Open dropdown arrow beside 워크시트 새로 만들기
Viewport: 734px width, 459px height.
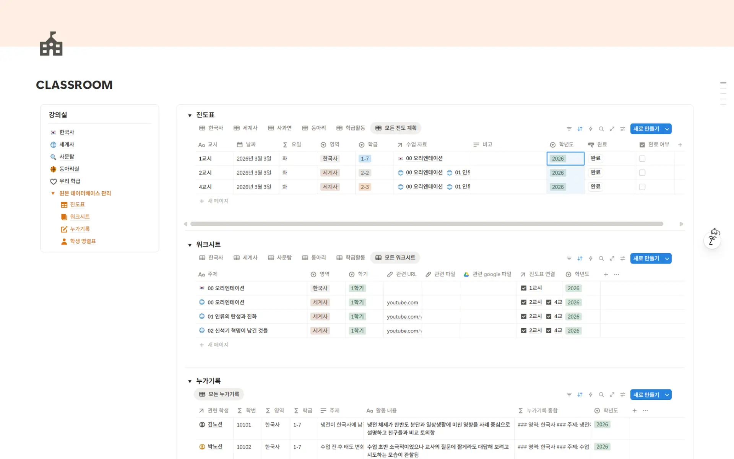pyautogui.click(x=667, y=259)
